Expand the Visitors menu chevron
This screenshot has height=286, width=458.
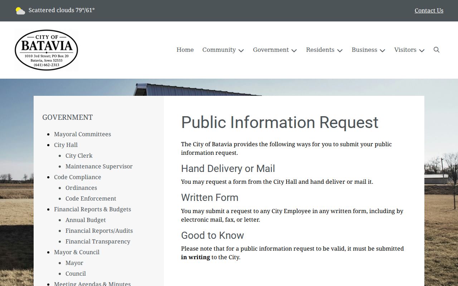[422, 50]
